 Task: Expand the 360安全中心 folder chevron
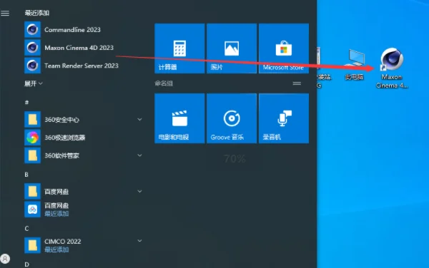click(139, 120)
